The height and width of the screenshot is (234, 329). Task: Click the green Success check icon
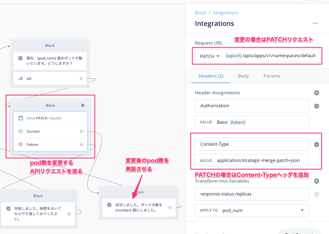21,131
